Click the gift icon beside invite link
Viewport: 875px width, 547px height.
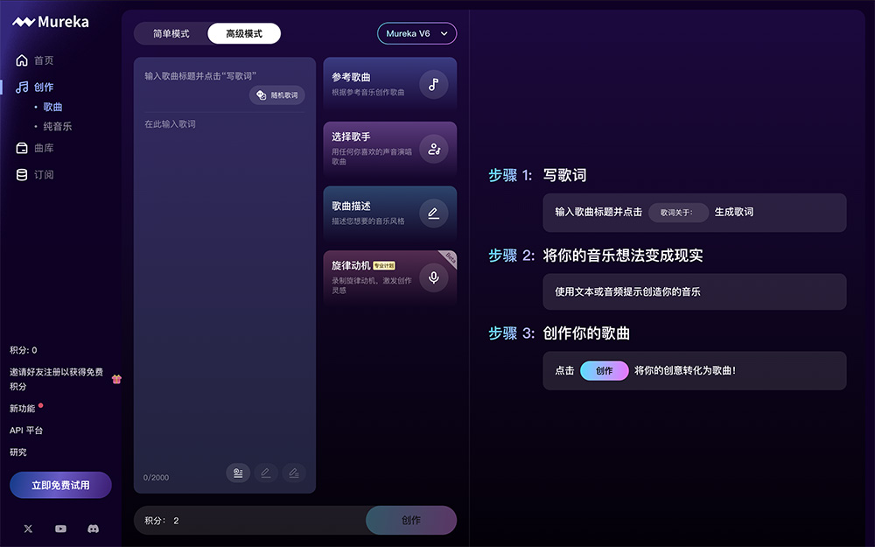pos(116,379)
